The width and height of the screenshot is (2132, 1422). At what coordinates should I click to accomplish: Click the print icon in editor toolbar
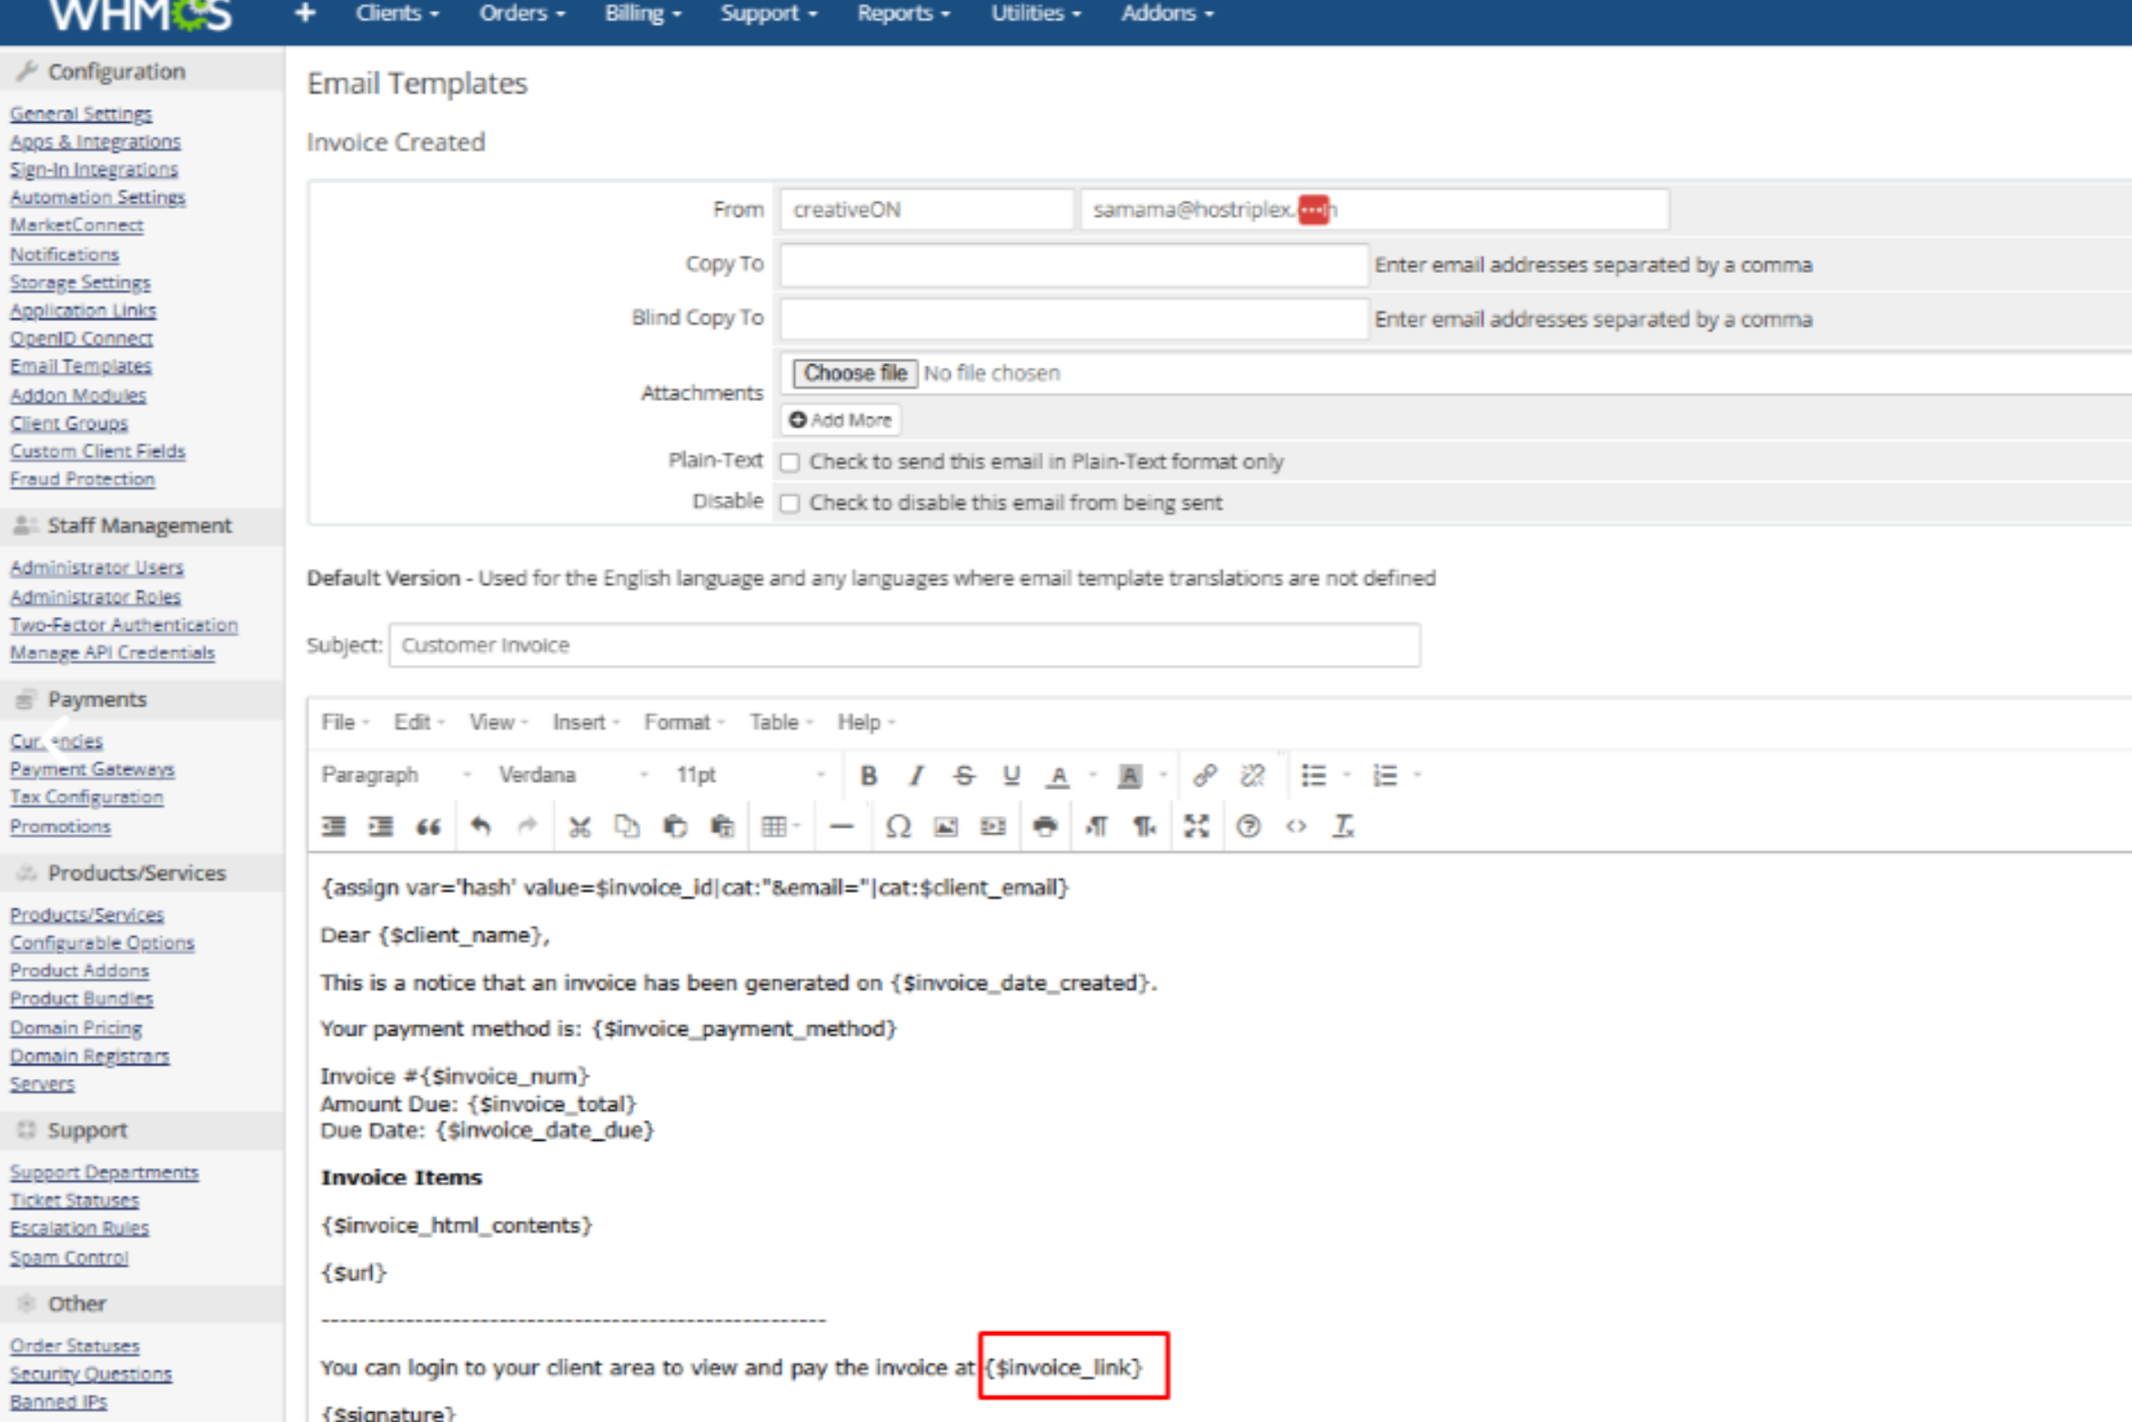tap(1045, 826)
